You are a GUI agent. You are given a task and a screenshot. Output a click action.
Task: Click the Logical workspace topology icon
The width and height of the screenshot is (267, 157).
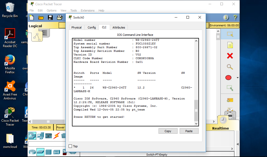coord(37,37)
